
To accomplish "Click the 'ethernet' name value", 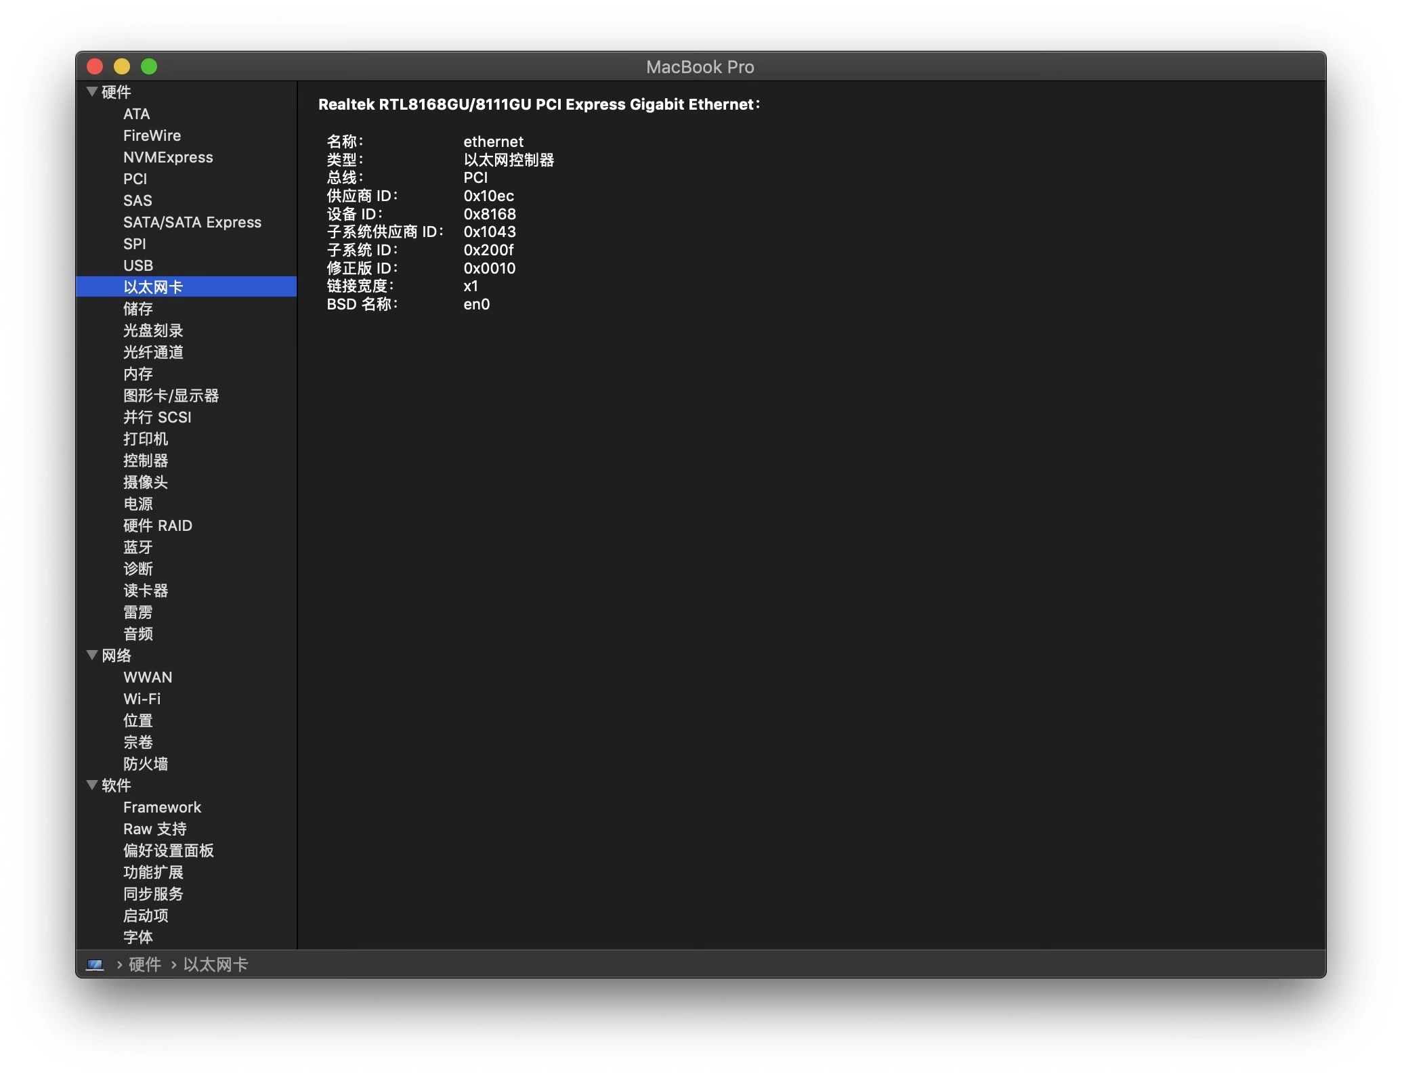I will click(x=494, y=142).
